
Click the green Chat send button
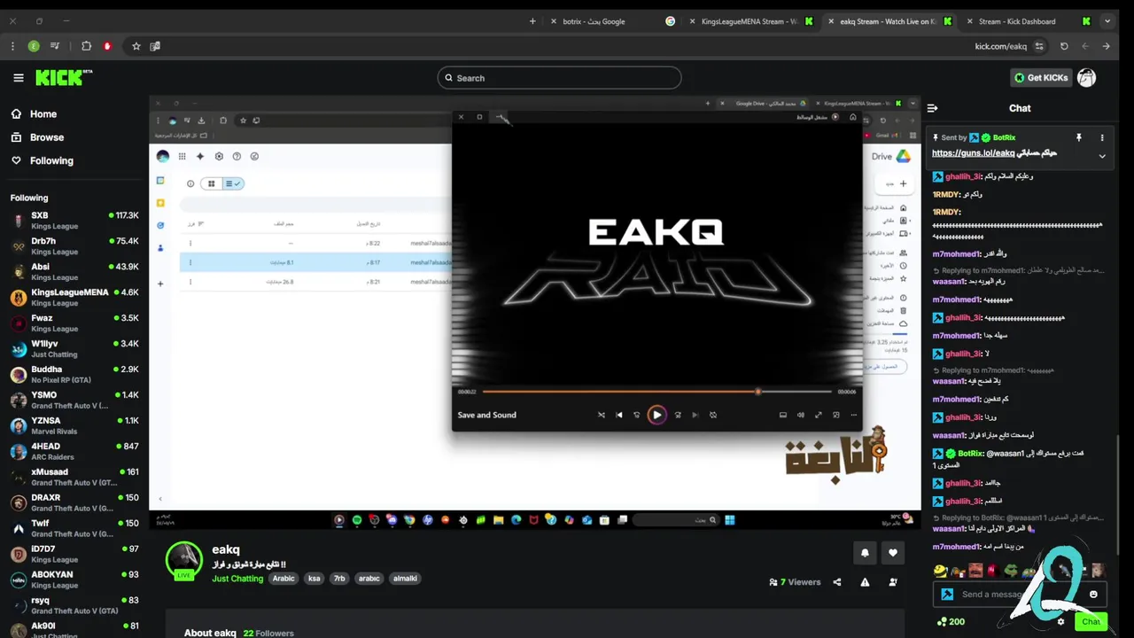pos(1091,622)
